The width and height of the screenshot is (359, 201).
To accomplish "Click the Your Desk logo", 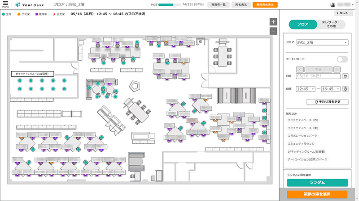I will (x=31, y=4).
